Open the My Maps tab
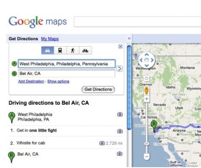 click(50, 39)
